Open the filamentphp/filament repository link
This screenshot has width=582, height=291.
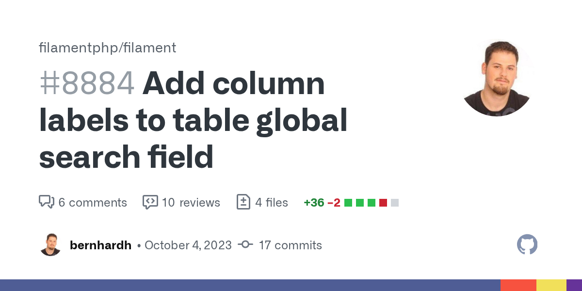[x=107, y=48]
